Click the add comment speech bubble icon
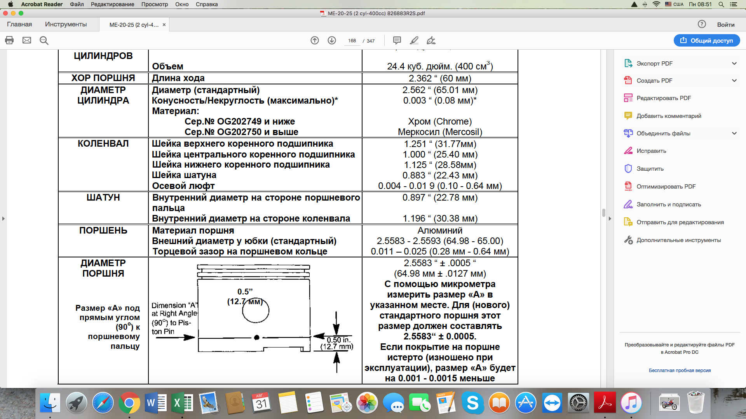This screenshot has height=419, width=746. [397, 40]
